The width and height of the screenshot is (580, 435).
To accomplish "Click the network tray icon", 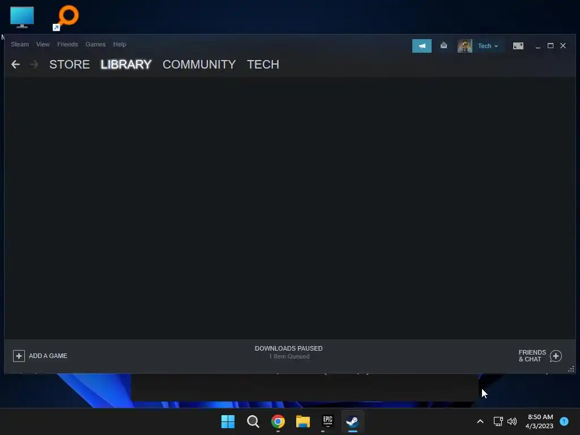I will [498, 421].
